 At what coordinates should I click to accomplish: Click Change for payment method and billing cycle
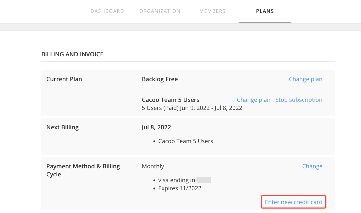coord(312,166)
